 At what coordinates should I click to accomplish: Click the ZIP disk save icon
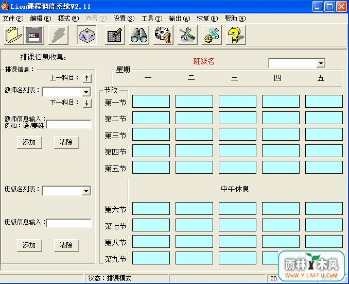click(x=34, y=35)
